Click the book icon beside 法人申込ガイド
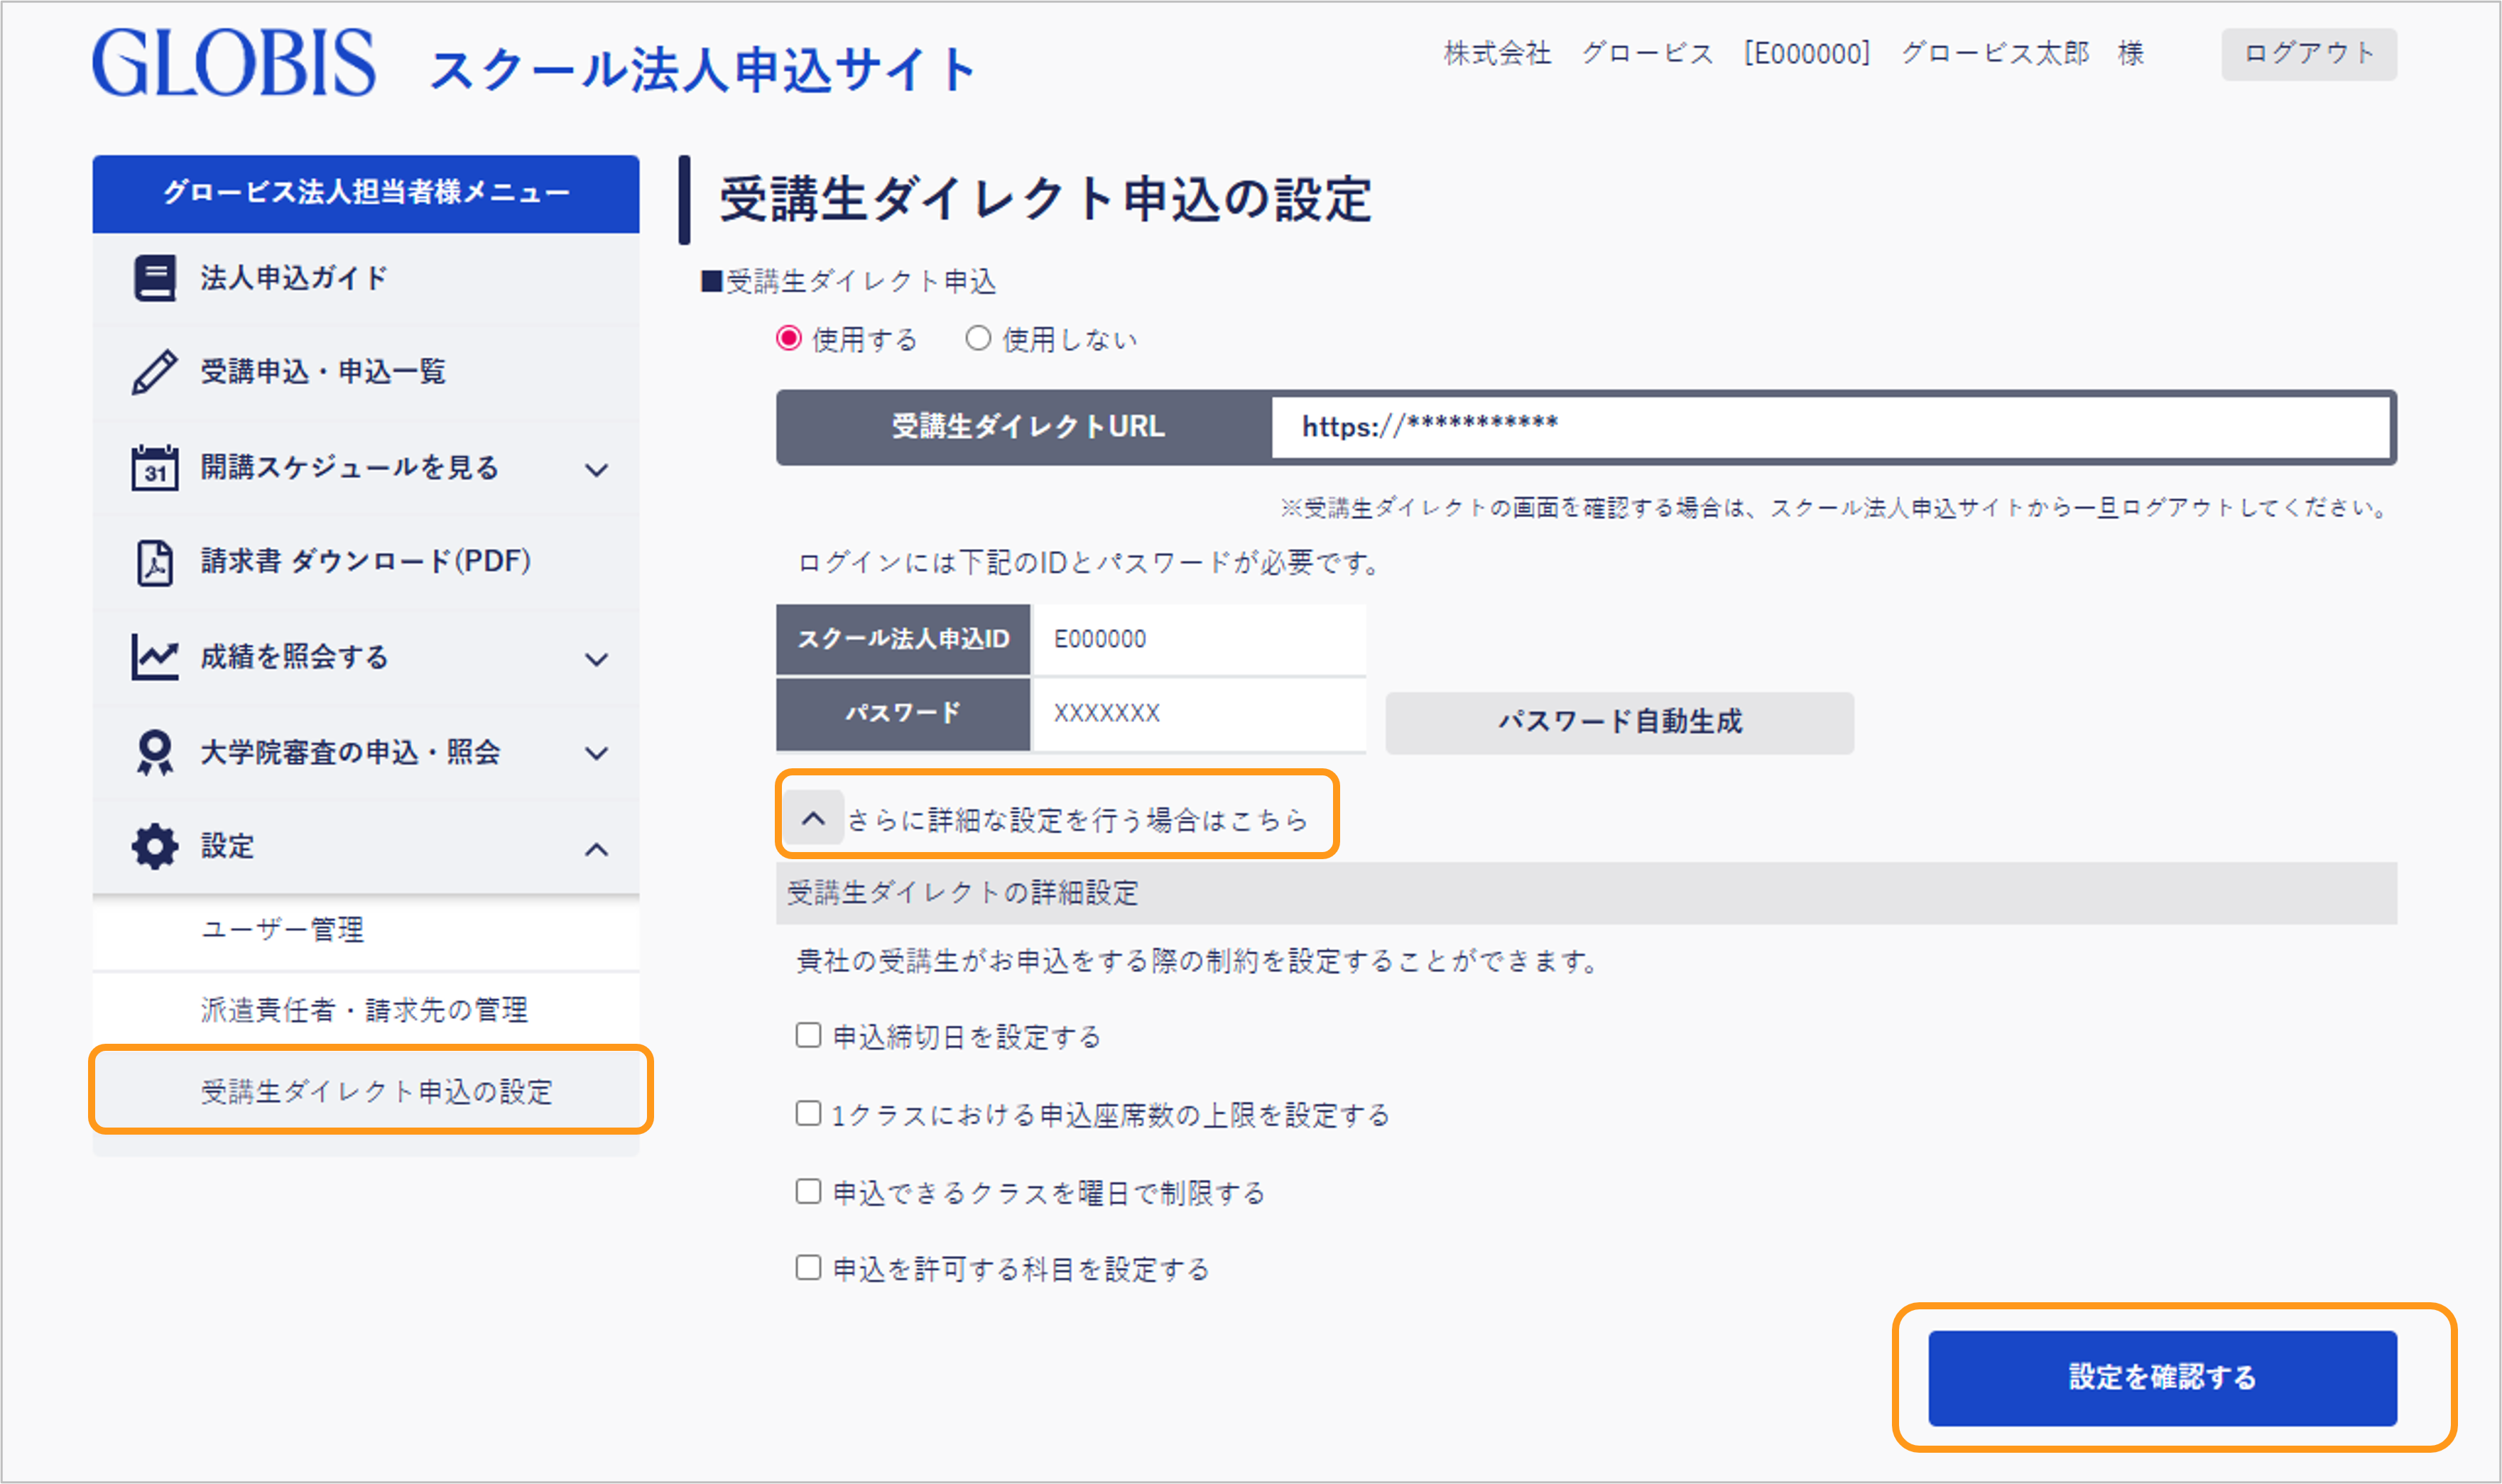Image resolution: width=2502 pixels, height=1484 pixels. [155, 278]
